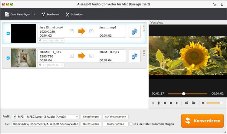Play the preview video
Screen dimensions: 227x134
[x=159, y=103]
